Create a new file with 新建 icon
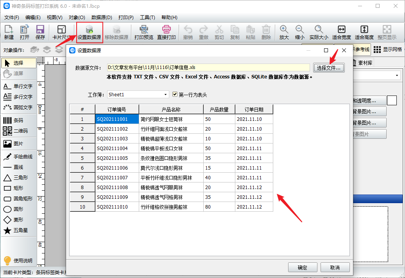405x278 pixels. pos(9,32)
